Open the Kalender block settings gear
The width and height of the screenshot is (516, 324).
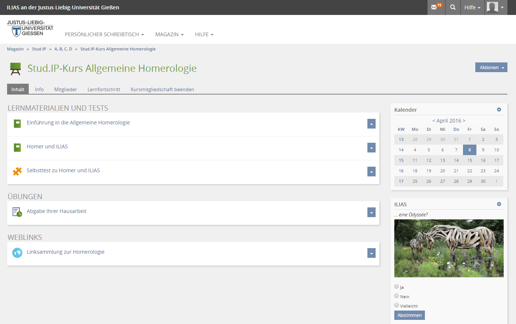pyautogui.click(x=499, y=109)
